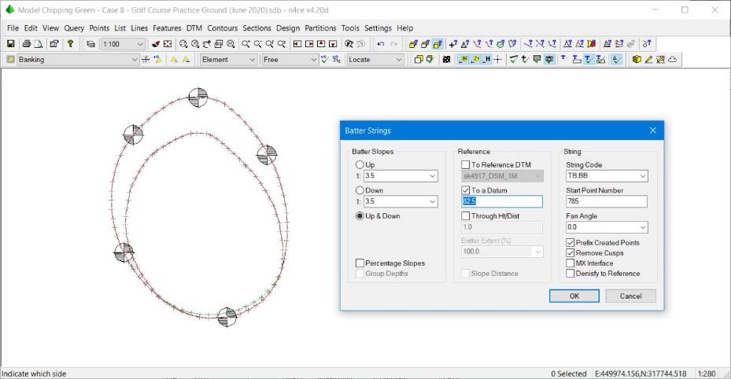Open the Free snap dropdown

tap(314, 60)
